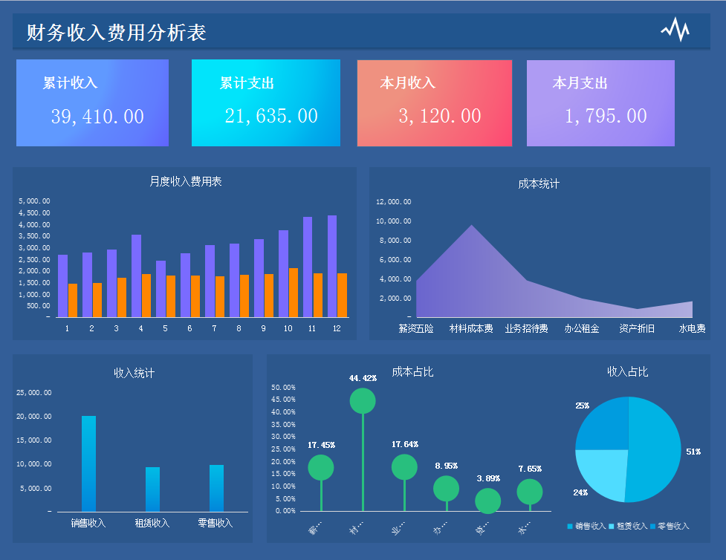This screenshot has height=560, width=726.
Task: Click the green lollipop marker labeled 17.45%
Action: tap(320, 467)
